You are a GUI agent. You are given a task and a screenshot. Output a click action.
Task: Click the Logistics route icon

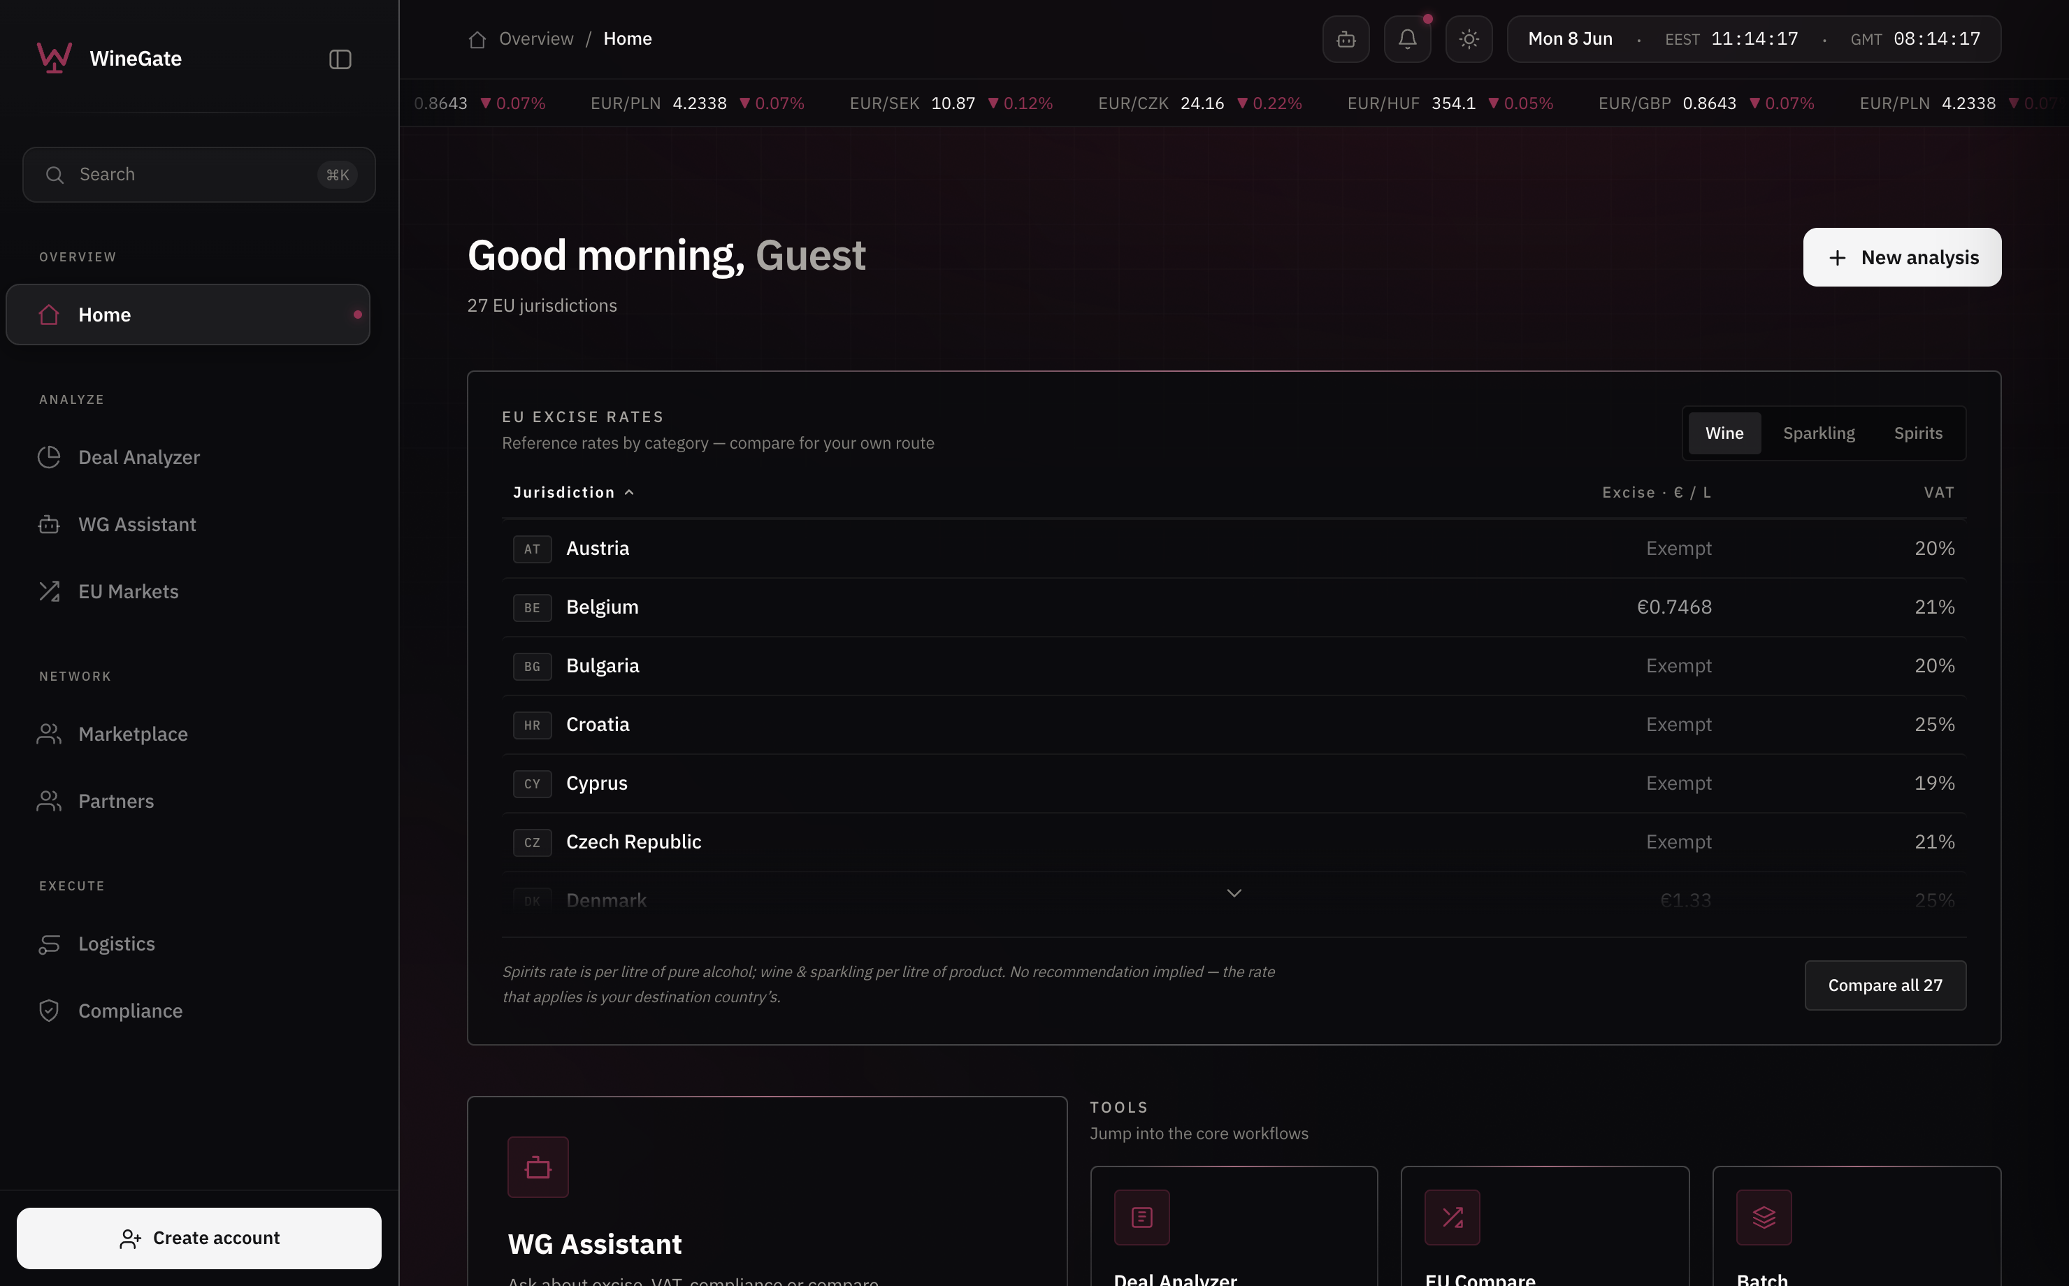click(50, 944)
